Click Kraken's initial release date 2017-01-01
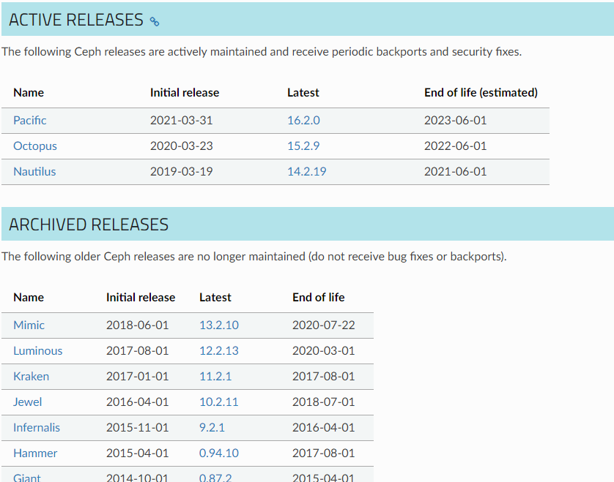Image resolution: width=614 pixels, height=482 pixels. [x=138, y=377]
